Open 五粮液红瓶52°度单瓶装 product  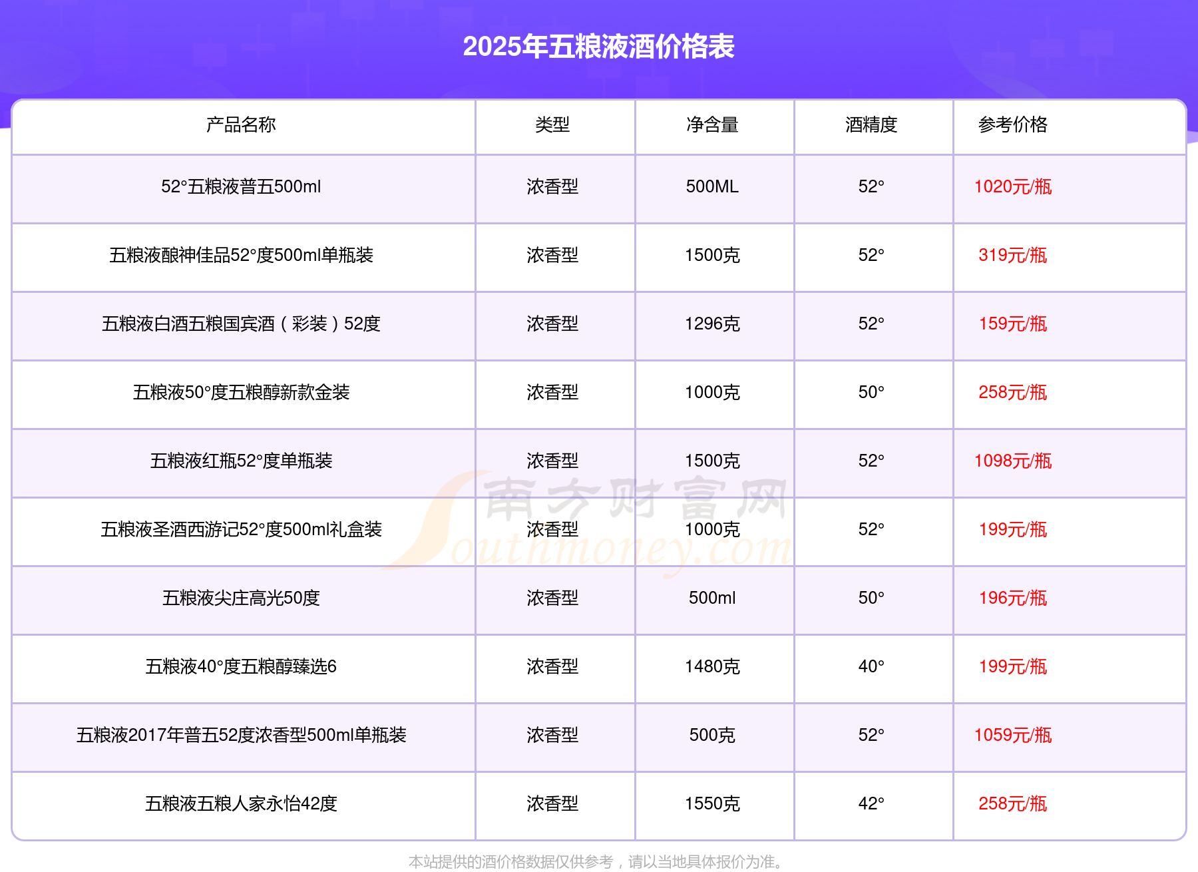241,461
